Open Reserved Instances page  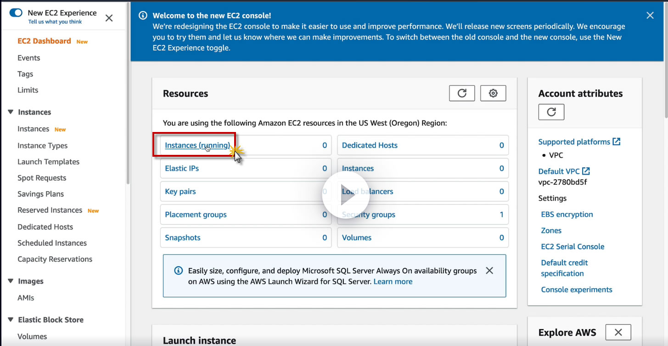(x=50, y=210)
